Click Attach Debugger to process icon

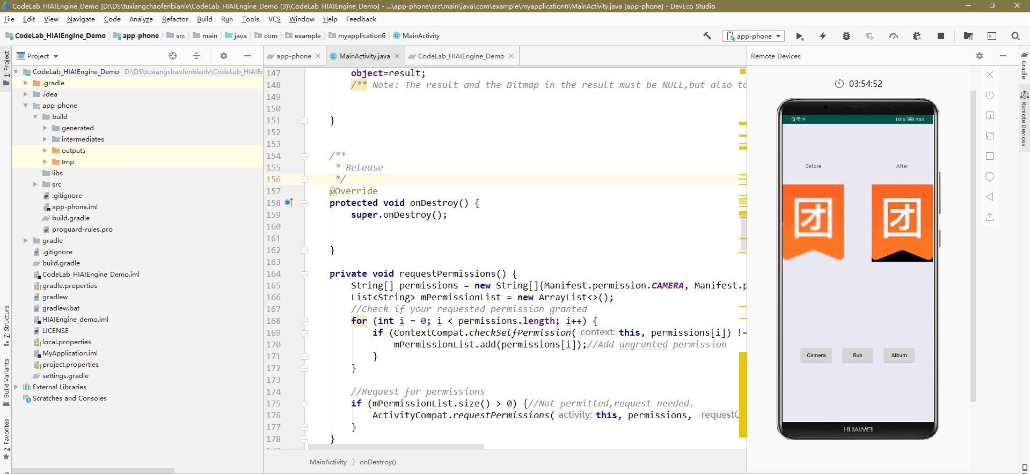(917, 36)
